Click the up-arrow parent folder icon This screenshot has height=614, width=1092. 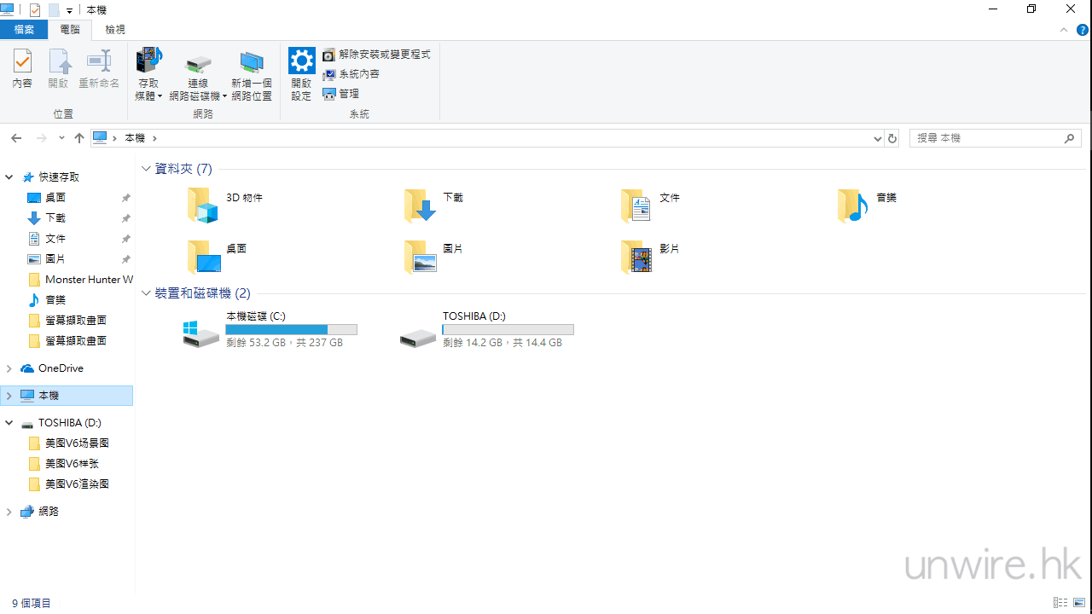(x=79, y=138)
